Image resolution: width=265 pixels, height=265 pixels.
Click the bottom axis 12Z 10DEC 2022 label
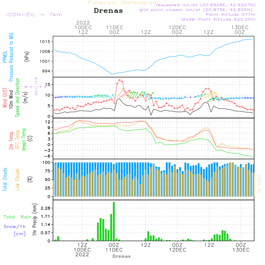pyautogui.click(x=82, y=250)
